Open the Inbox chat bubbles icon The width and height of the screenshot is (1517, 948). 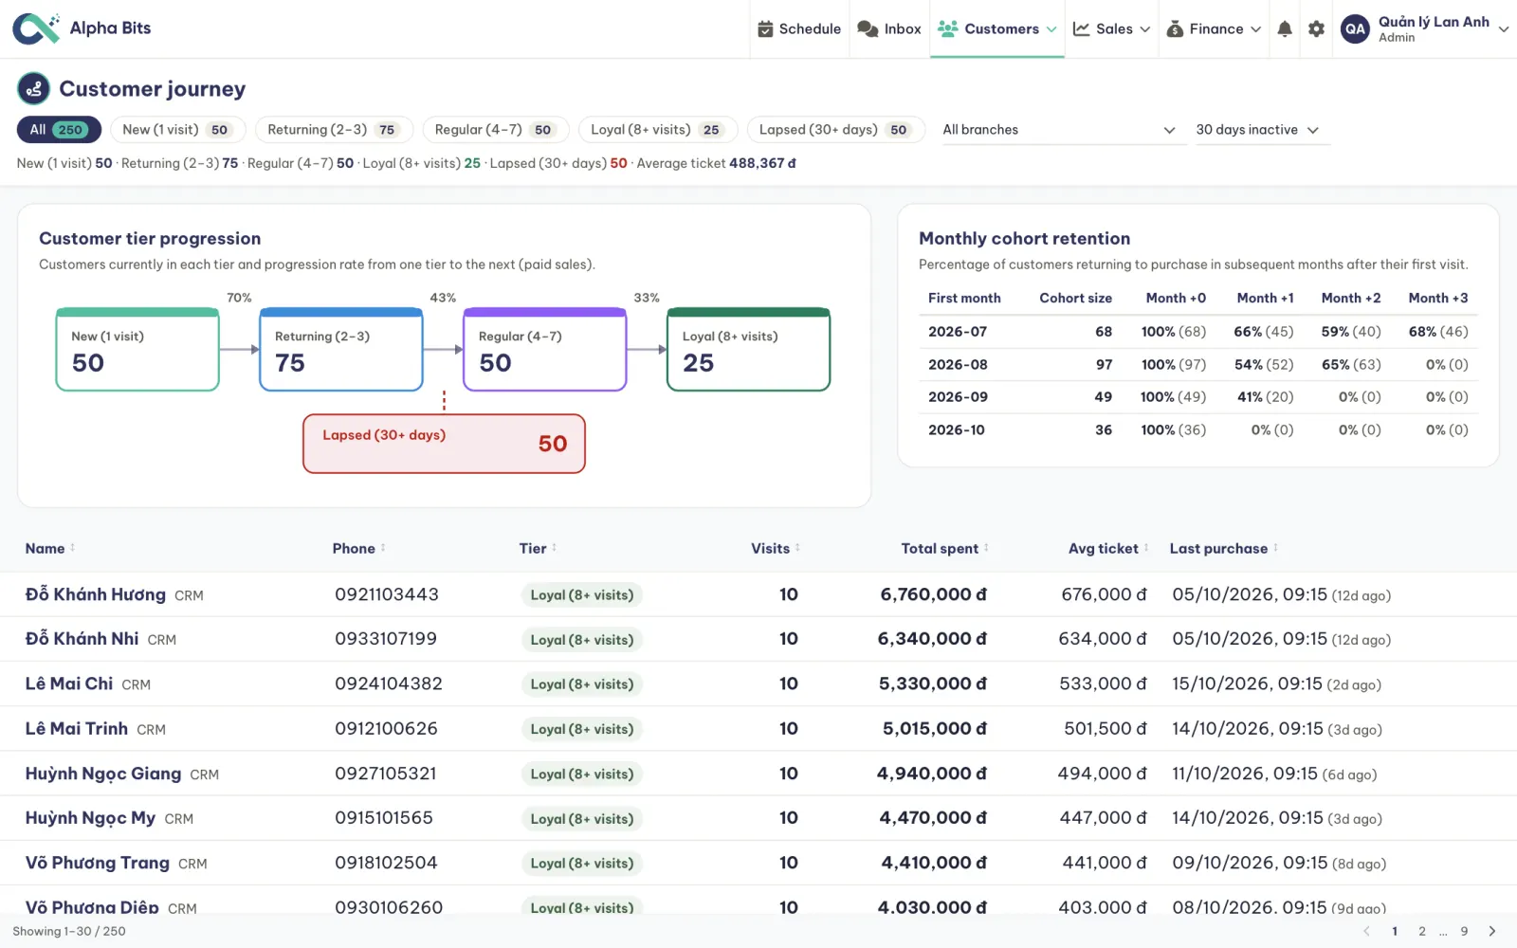[868, 29]
